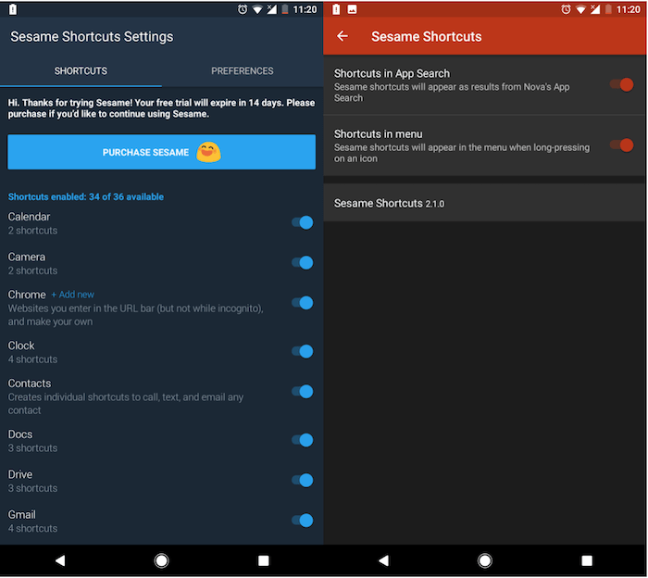Tap the home circle button on left phone
The width and height of the screenshot is (648, 578).
pos(162,560)
